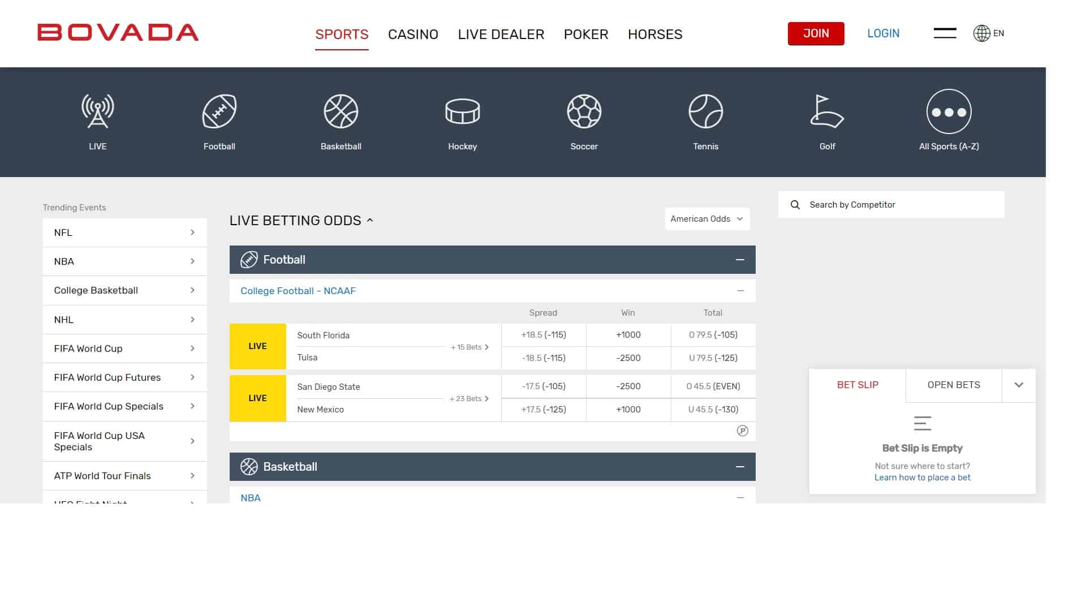Collapse the Basketball section
The width and height of the screenshot is (1086, 611).
[740, 467]
